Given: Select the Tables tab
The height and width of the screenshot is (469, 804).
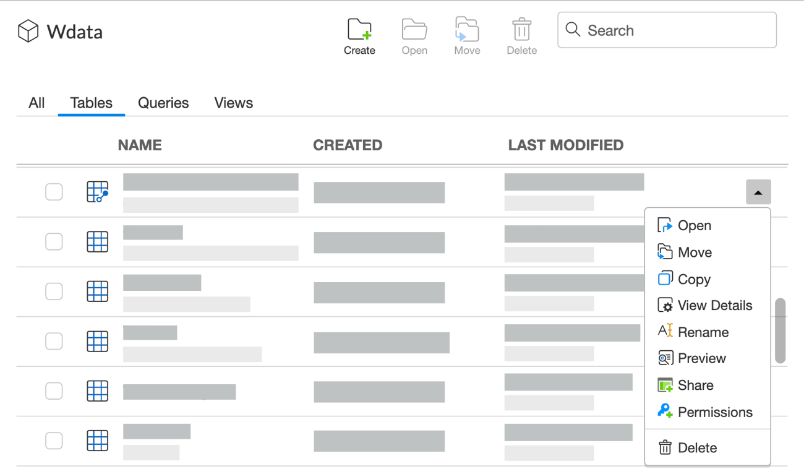Looking at the screenshot, I should pyautogui.click(x=92, y=103).
